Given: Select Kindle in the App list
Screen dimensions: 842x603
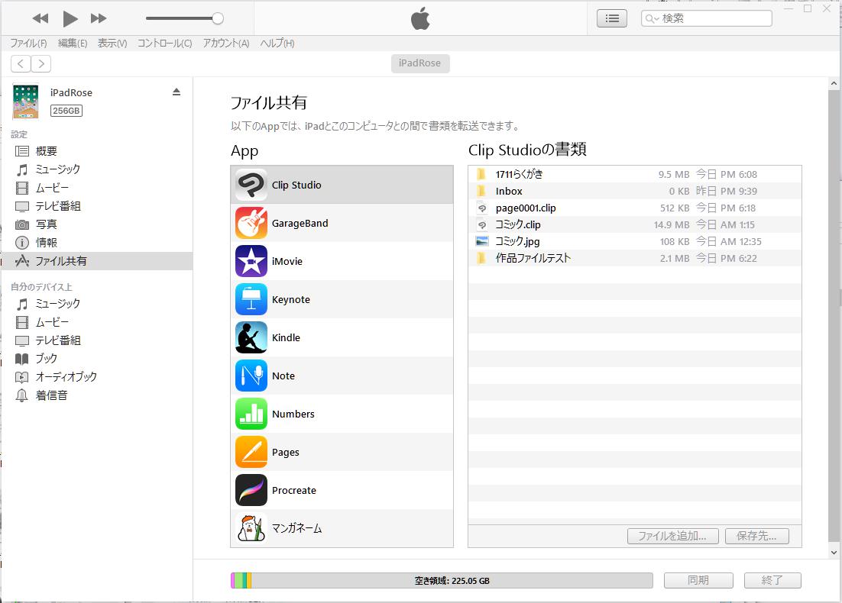Looking at the screenshot, I should 342,337.
